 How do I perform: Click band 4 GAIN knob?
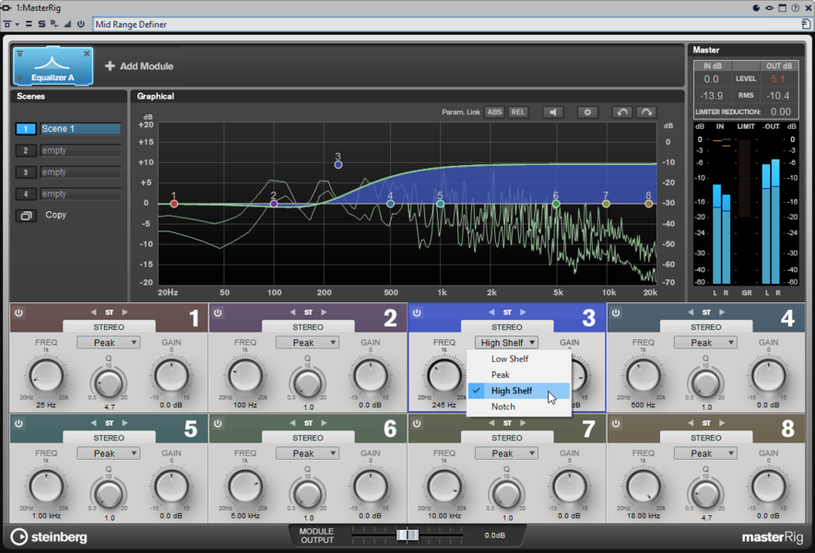point(768,376)
